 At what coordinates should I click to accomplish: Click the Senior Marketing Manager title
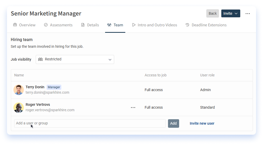[46, 13]
